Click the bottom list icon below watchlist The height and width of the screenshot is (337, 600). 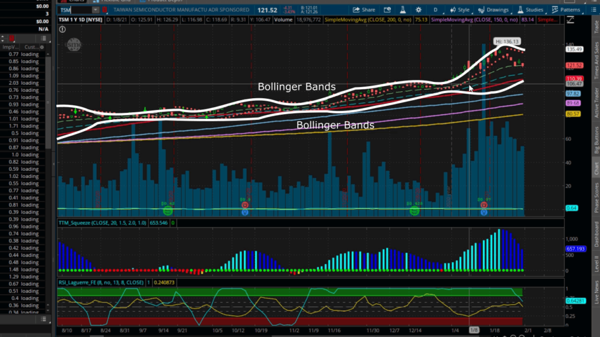pos(43,319)
